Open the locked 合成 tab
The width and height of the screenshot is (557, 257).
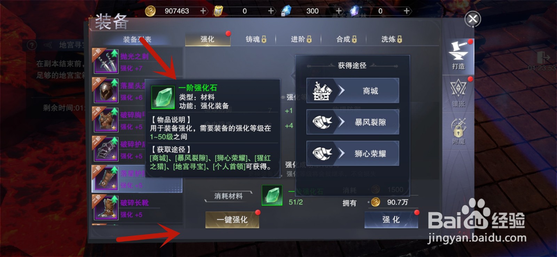(346, 39)
